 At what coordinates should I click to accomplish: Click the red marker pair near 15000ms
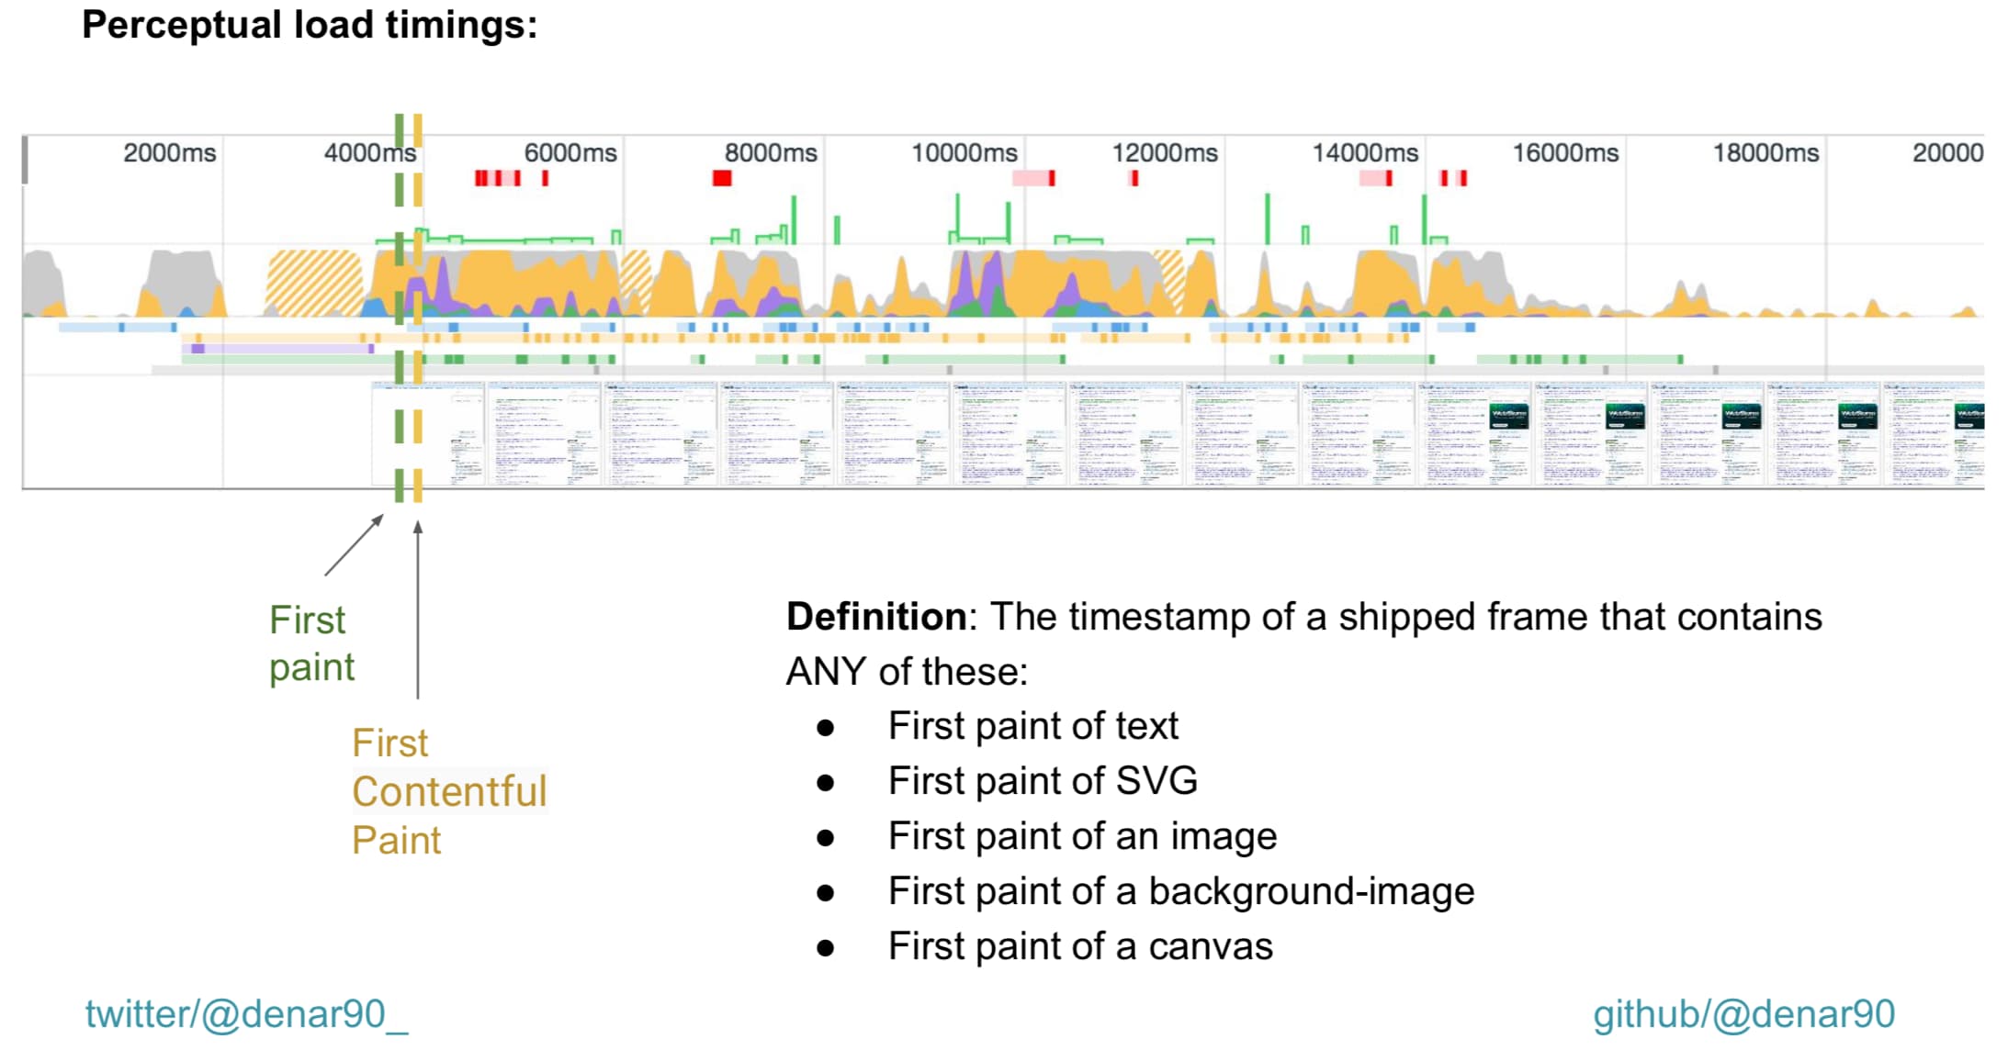click(x=1451, y=177)
